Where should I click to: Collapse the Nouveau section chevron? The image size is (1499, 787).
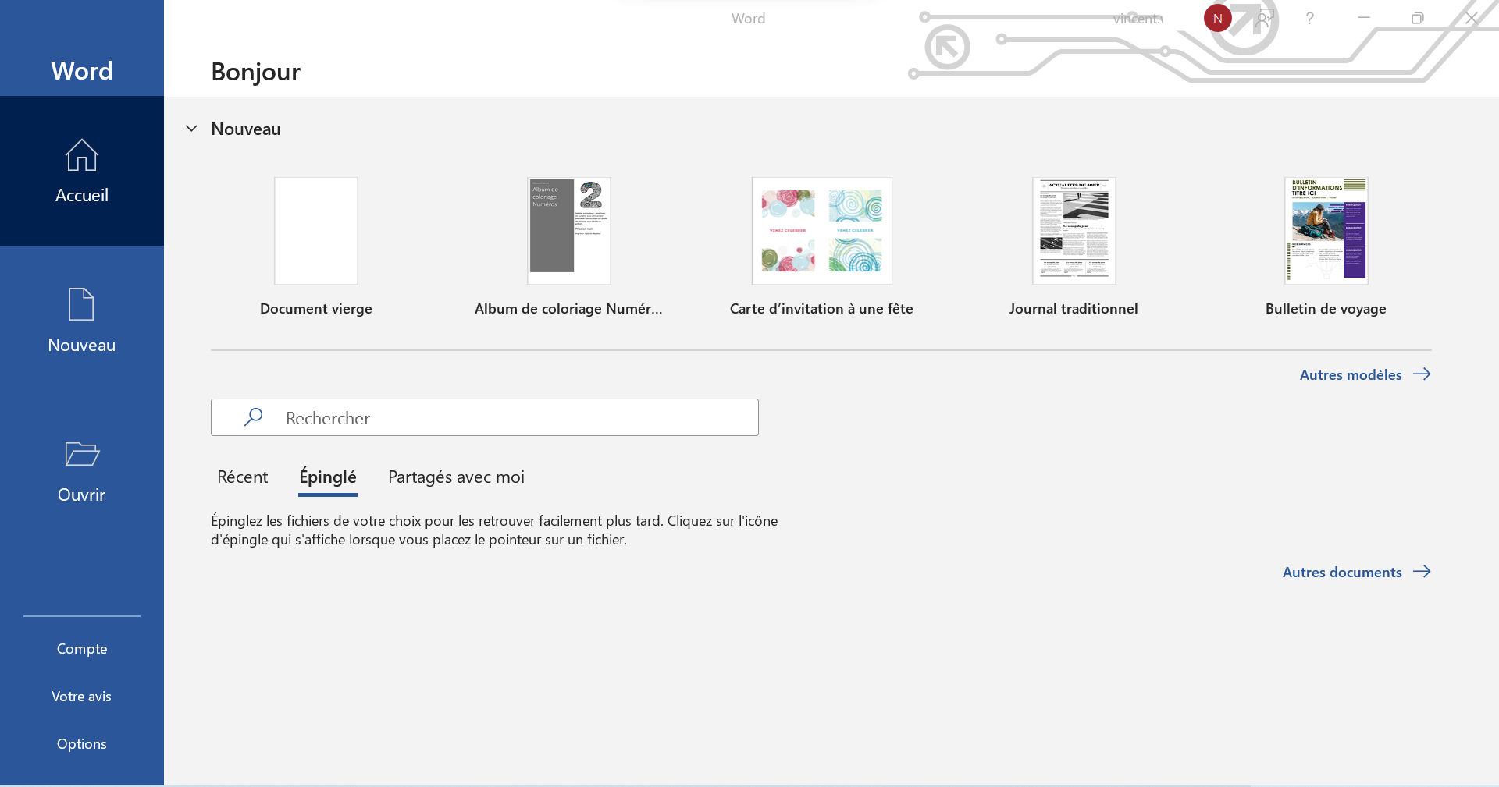[x=191, y=129]
